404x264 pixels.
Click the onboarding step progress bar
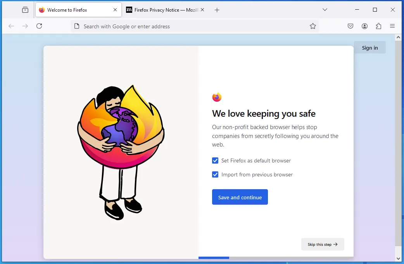tap(276, 257)
